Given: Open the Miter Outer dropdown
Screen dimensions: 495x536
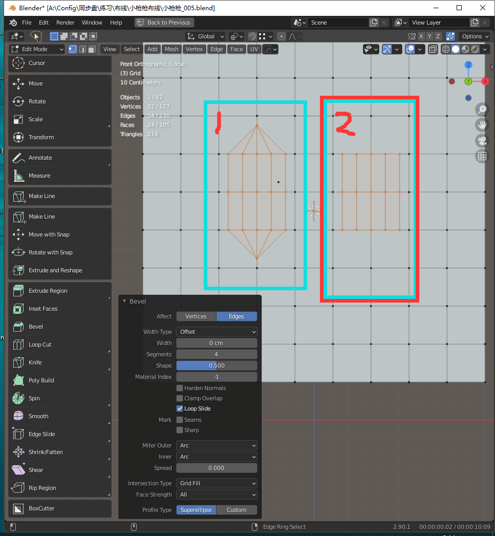Looking at the screenshot, I should click(x=217, y=445).
